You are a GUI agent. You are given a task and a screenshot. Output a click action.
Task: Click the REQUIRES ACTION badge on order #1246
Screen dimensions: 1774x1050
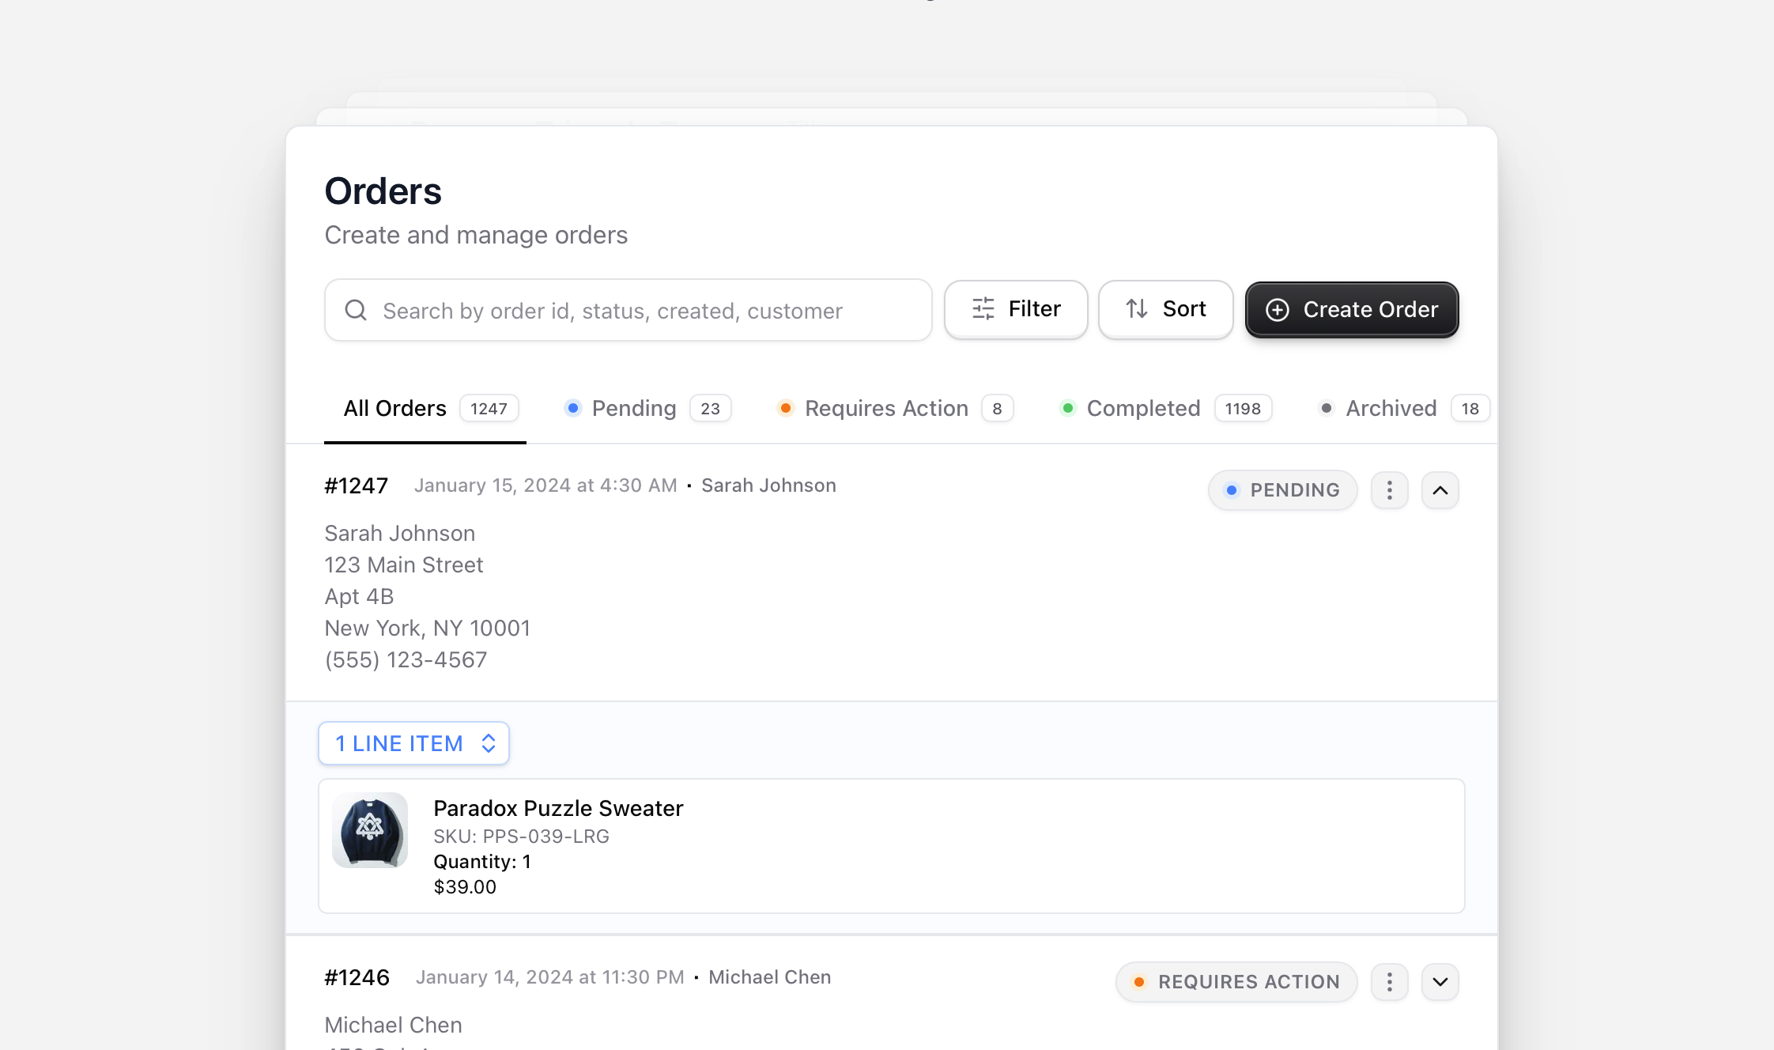[x=1236, y=981]
